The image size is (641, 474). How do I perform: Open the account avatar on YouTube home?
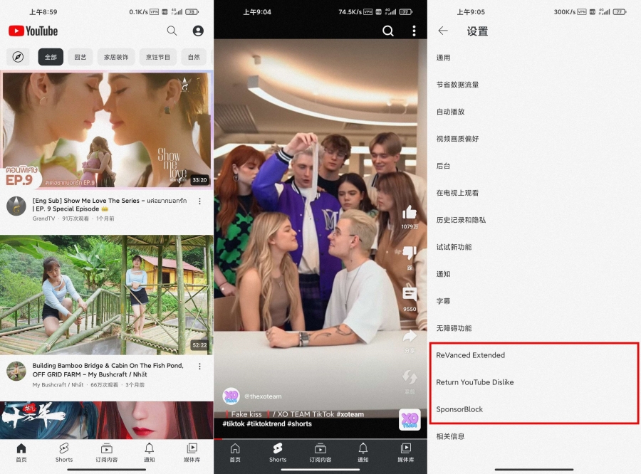click(198, 31)
